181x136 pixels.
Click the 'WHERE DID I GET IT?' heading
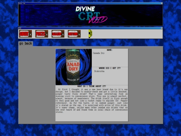110,68
